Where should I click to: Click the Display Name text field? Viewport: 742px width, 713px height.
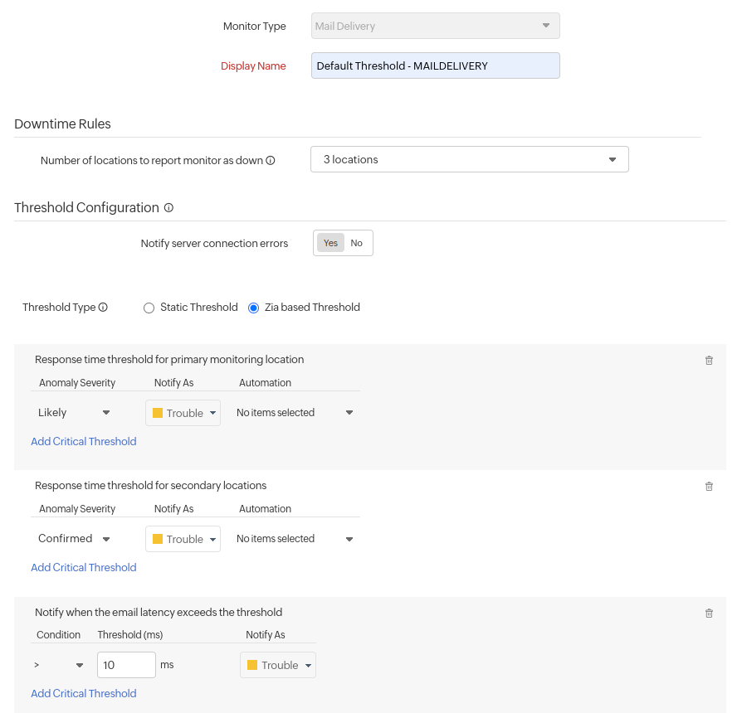[x=435, y=65]
